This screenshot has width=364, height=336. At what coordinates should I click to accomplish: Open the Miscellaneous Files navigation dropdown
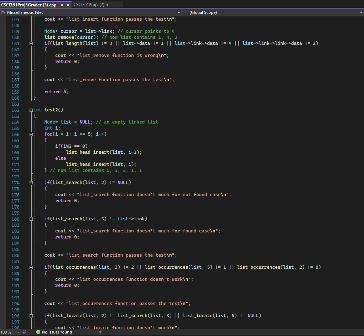[179, 12]
